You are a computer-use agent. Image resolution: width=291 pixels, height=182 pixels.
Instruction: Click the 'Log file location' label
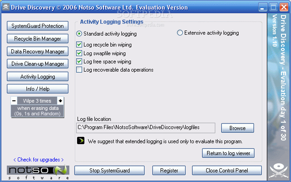94,119
